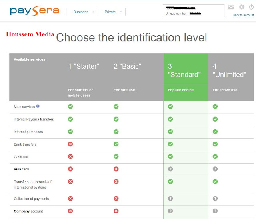Select the 2 "Basic" level header
Viewport: 256px width, 219px height.
point(127,66)
